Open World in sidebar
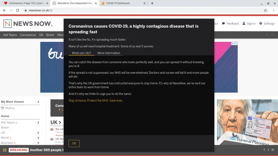 click(x=5, y=138)
